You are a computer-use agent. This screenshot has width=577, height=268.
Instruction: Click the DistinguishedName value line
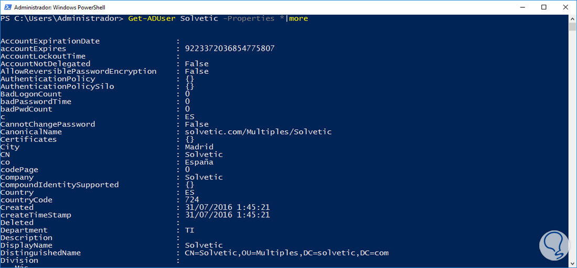286,253
